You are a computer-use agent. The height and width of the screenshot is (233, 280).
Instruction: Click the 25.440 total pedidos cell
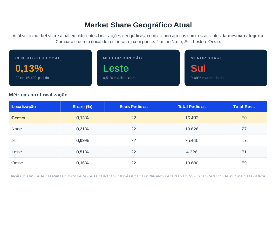tap(191, 140)
